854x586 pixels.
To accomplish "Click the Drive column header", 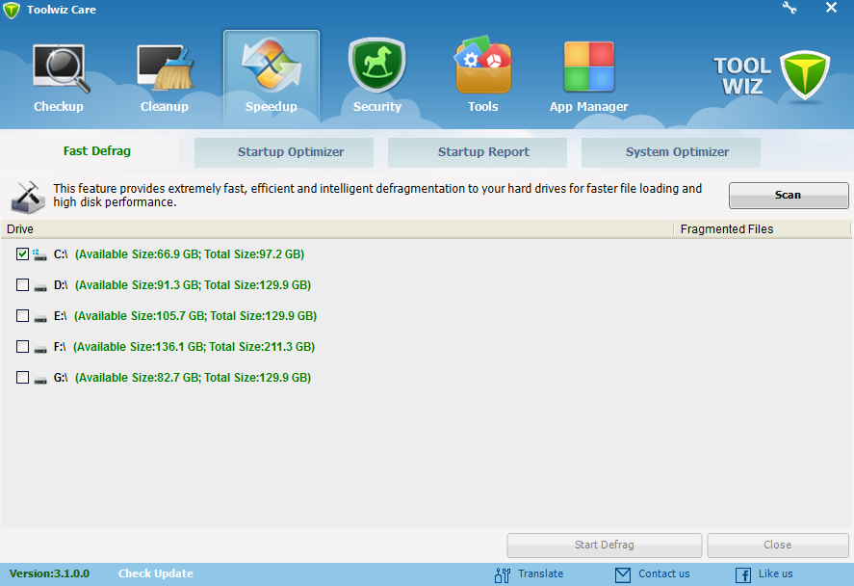I will [337, 229].
